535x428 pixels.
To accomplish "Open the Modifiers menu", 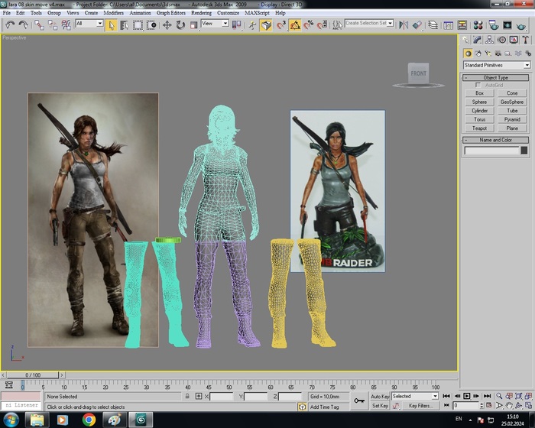I will coord(113,13).
